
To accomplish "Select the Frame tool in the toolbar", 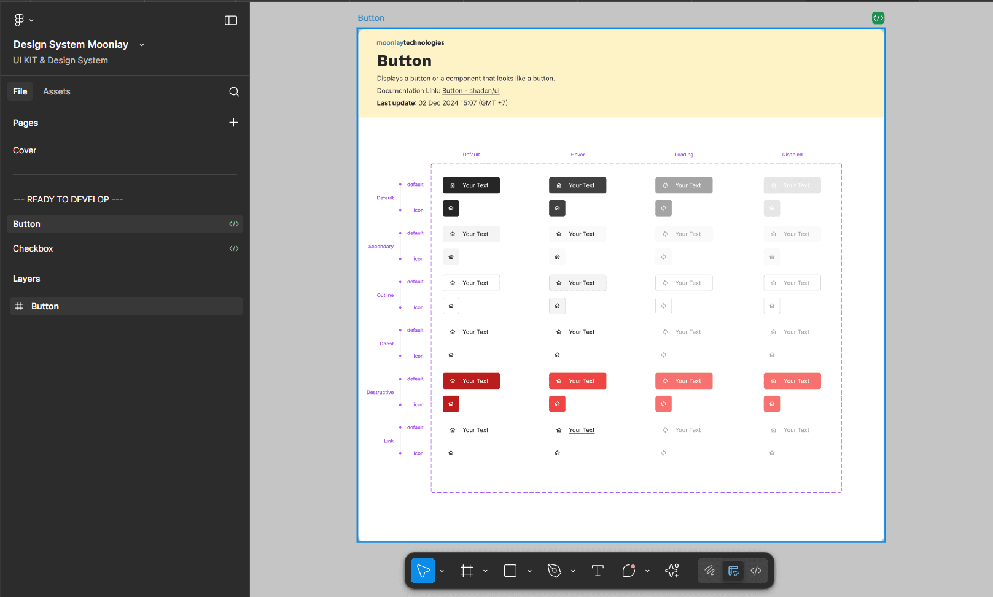I will tap(467, 571).
